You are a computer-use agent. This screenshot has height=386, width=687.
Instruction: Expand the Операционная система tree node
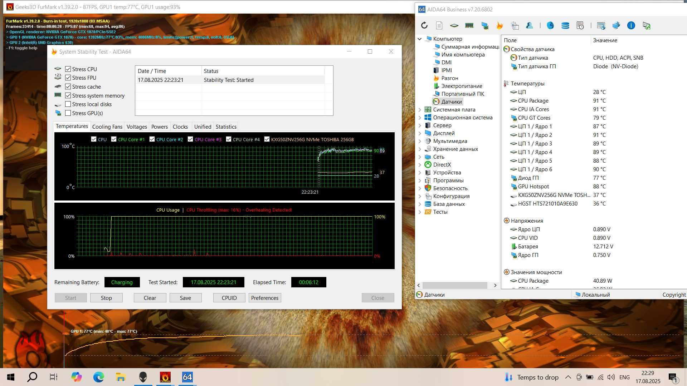click(420, 118)
